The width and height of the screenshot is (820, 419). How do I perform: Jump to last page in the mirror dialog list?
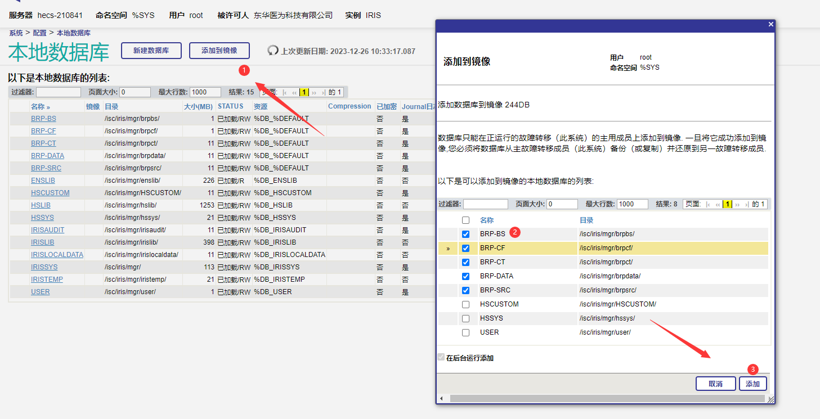coord(746,204)
